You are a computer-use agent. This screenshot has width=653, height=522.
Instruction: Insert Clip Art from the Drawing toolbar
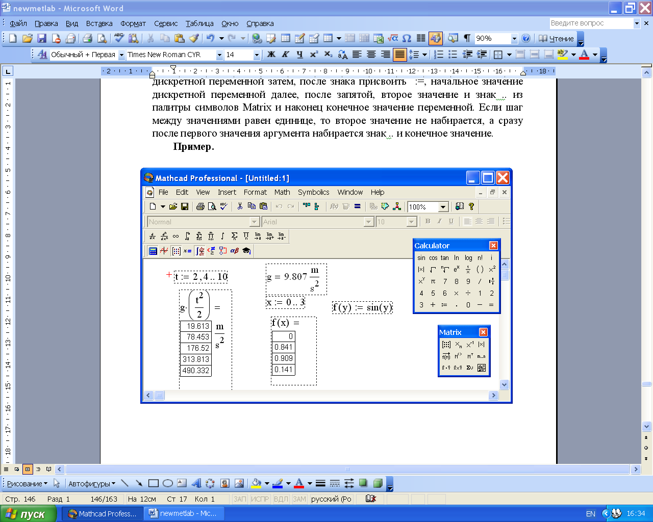pos(224,483)
